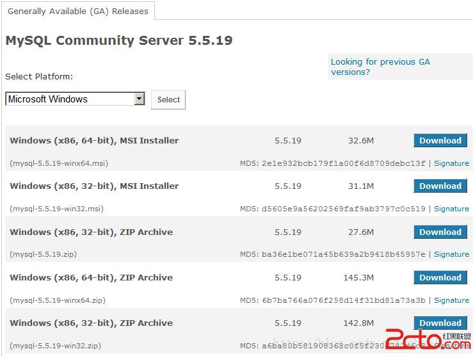Click the (mysql-5.5.19-win32.msi) file name
The width and height of the screenshot is (473, 356).
56,209
